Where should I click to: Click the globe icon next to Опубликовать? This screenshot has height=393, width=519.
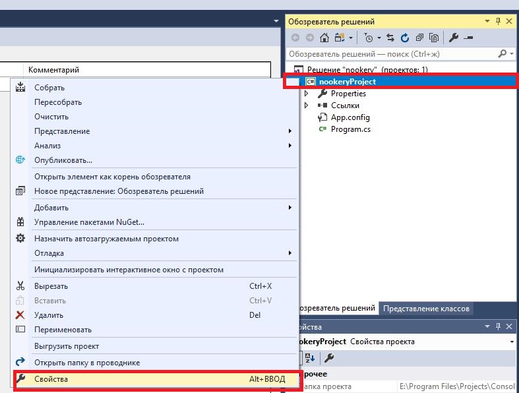click(x=20, y=160)
